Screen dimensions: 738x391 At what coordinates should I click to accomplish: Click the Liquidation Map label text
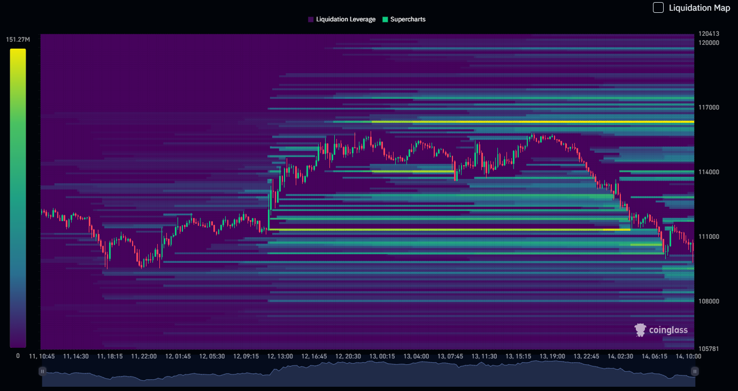pyautogui.click(x=699, y=7)
